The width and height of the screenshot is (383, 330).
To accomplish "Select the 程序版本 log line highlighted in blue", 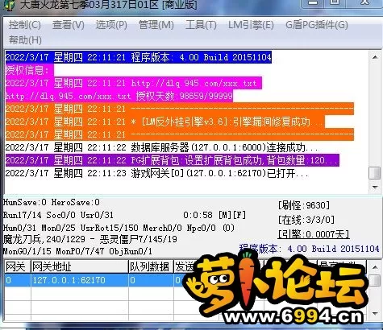I will tap(139, 57).
